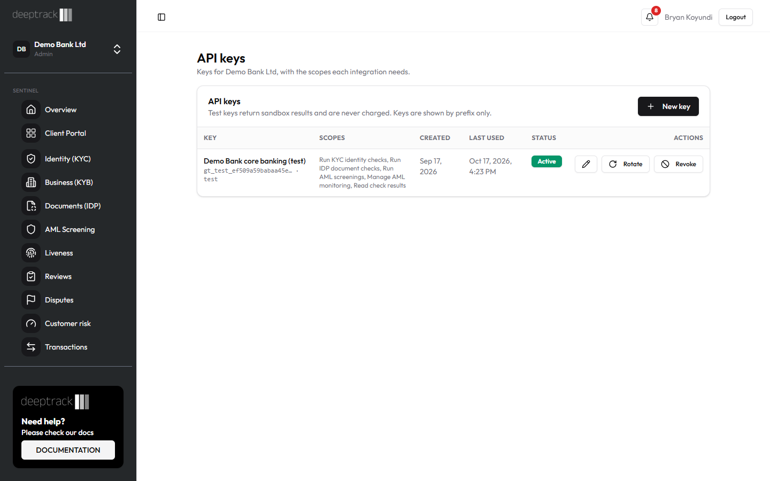770x481 pixels.
Task: Open the Overview home icon
Action: coord(31,110)
